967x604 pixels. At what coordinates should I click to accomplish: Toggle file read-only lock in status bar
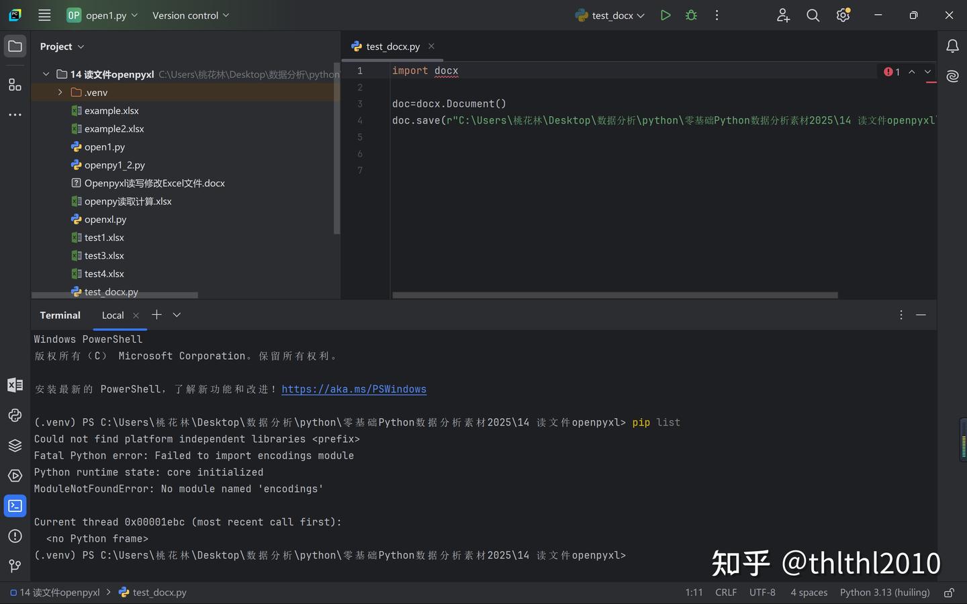(x=949, y=592)
